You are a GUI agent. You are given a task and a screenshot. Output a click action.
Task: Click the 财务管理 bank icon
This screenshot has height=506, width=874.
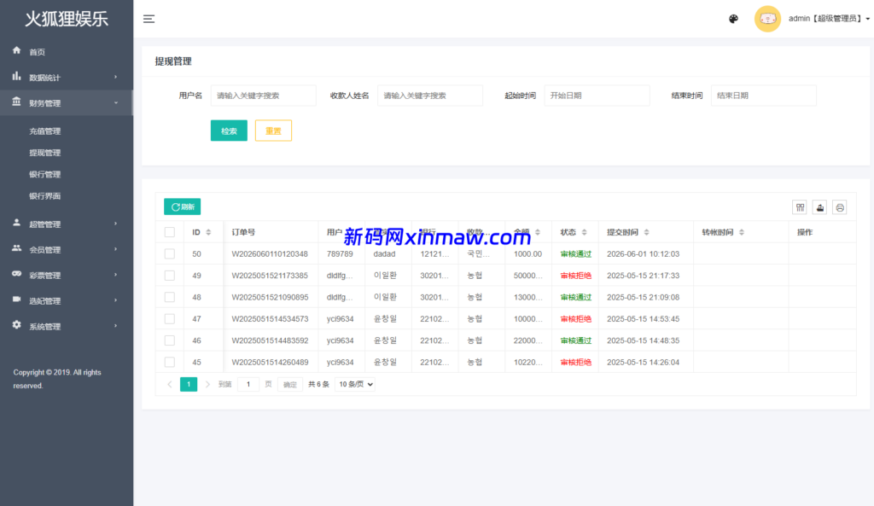click(17, 102)
